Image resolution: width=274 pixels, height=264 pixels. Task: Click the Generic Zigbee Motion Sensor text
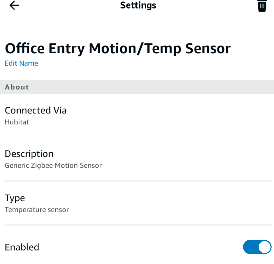pos(53,166)
